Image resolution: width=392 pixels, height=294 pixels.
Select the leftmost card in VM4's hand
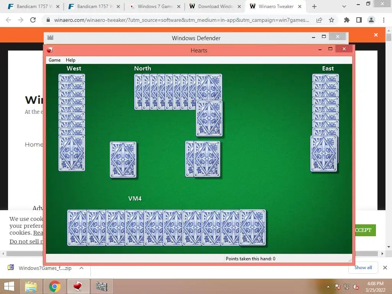click(x=77, y=227)
